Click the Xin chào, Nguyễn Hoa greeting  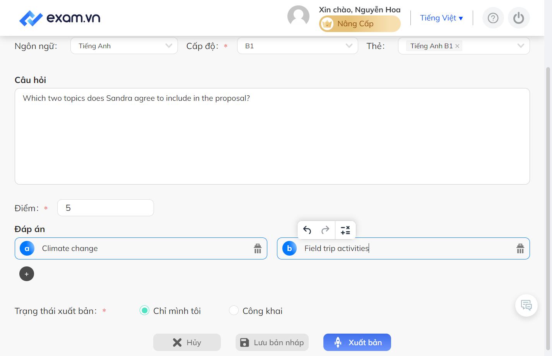point(360,10)
